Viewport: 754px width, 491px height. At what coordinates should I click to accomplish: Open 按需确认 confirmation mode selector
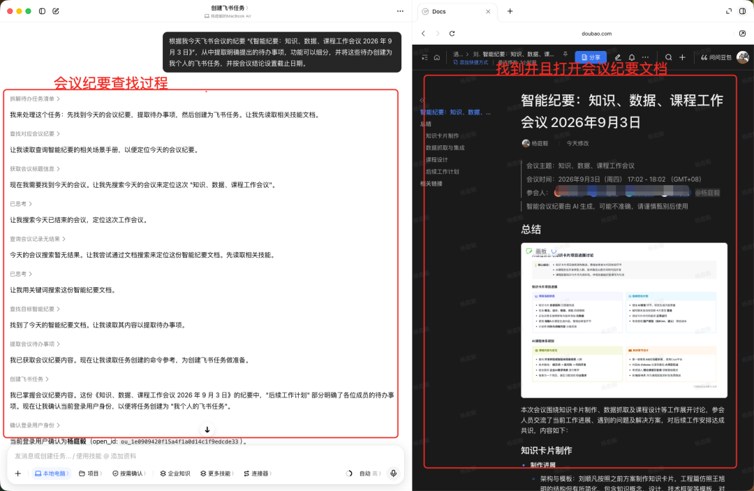coord(129,474)
